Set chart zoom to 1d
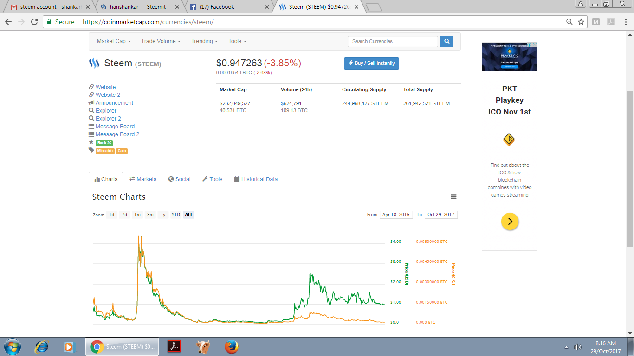 111,215
